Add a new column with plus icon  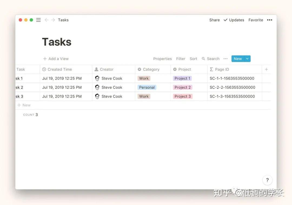[266, 69]
